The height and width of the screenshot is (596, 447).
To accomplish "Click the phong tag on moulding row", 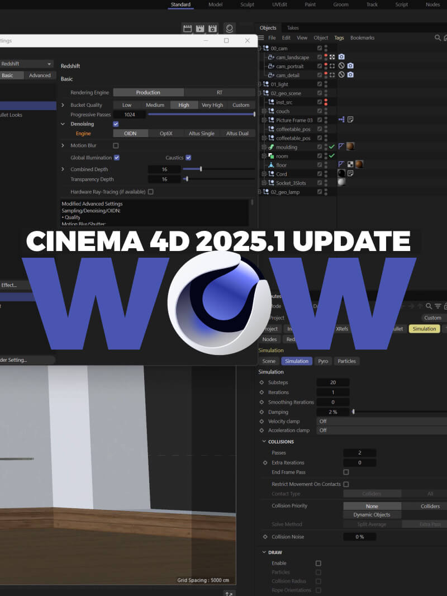I will pos(341,146).
